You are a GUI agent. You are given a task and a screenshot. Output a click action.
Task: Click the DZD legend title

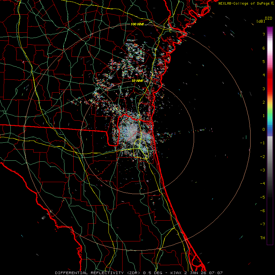pyautogui.click(x=269, y=18)
